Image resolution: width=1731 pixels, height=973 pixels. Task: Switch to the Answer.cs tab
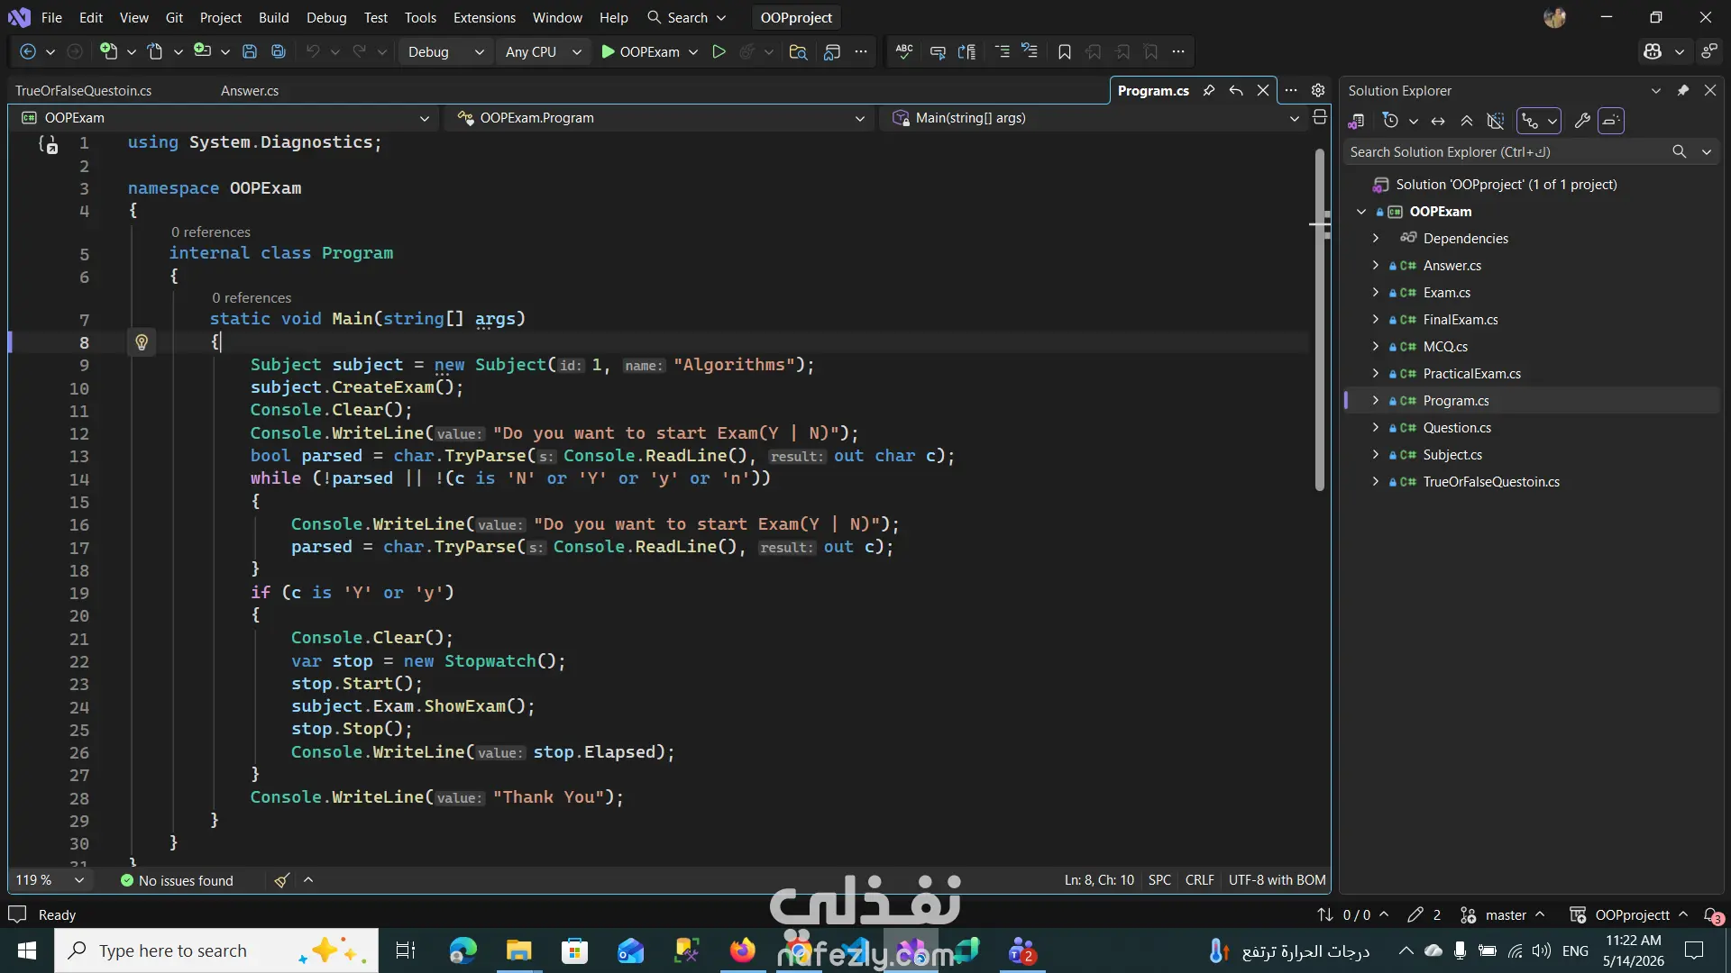coord(250,90)
